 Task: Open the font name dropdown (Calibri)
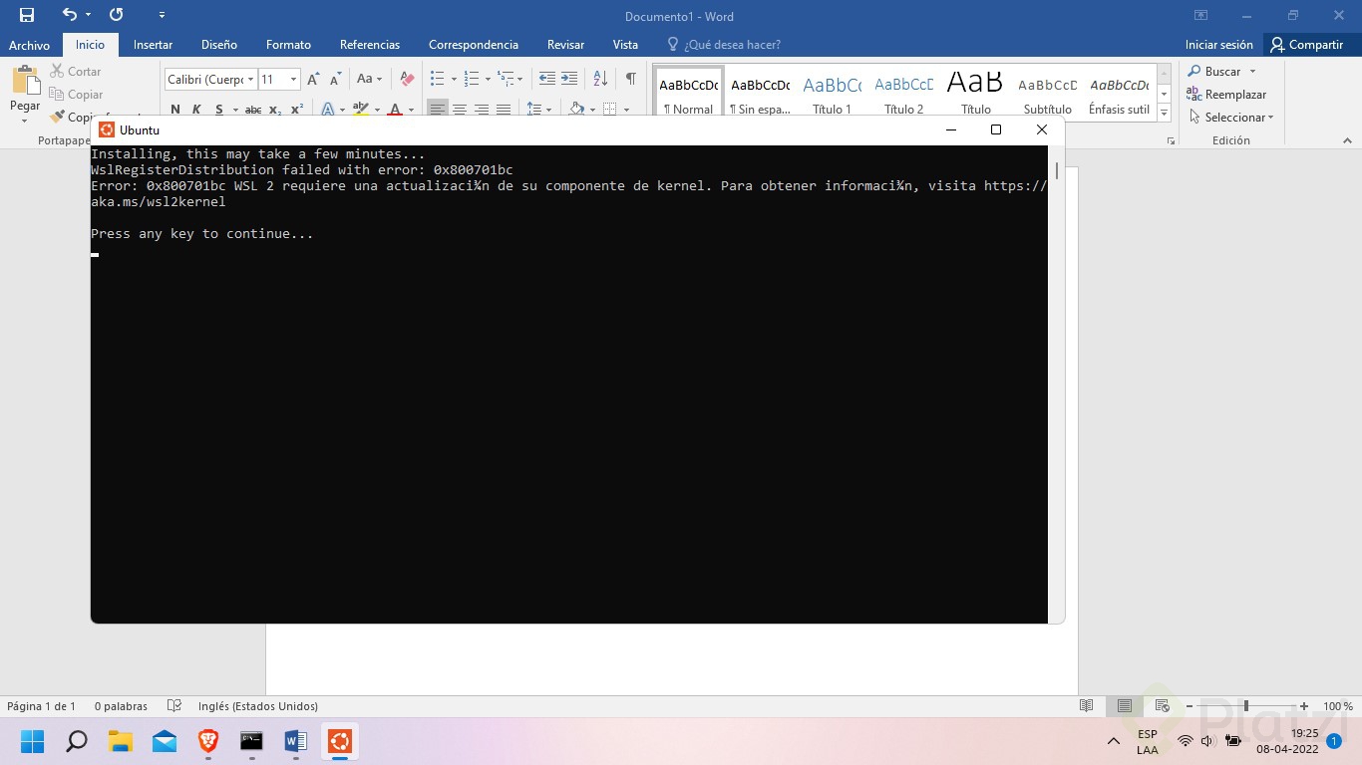[250, 80]
